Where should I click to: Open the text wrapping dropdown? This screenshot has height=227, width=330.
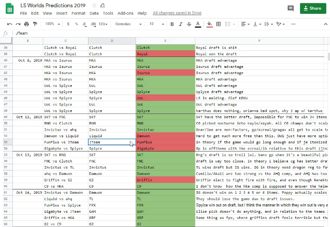(269, 24)
